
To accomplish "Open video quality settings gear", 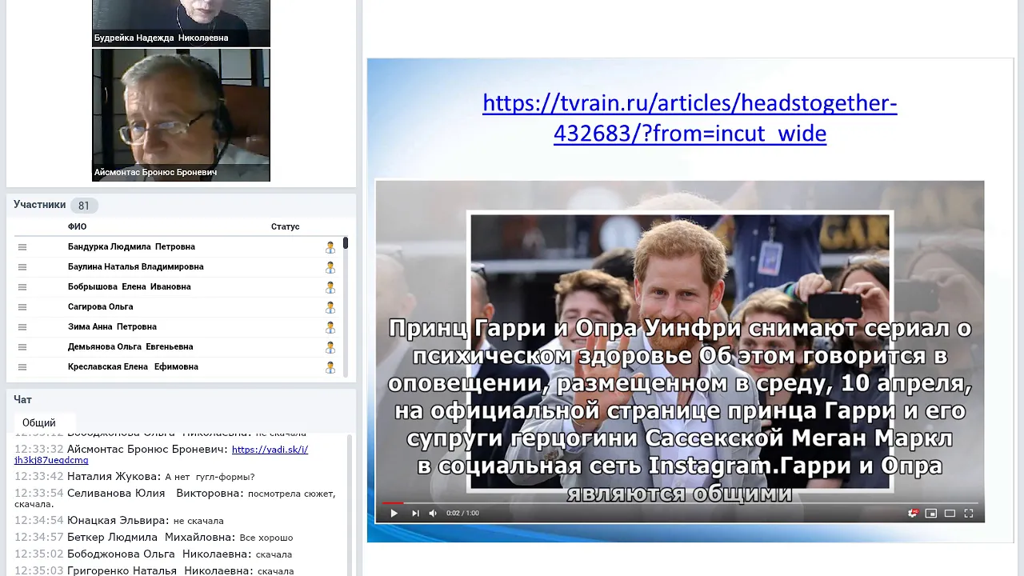I will coord(913,513).
